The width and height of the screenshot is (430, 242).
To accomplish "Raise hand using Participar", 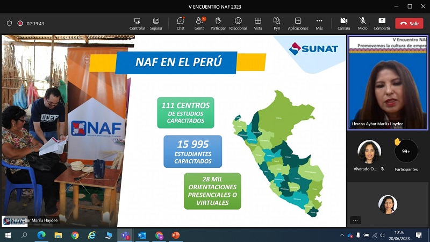I will 218,24.
